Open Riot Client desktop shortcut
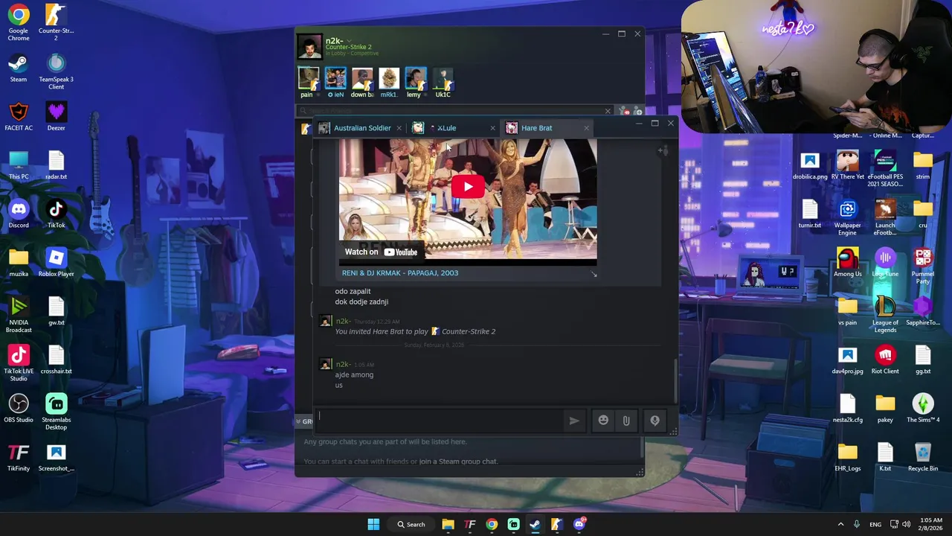Screen dimensions: 952x536 (x=885, y=360)
